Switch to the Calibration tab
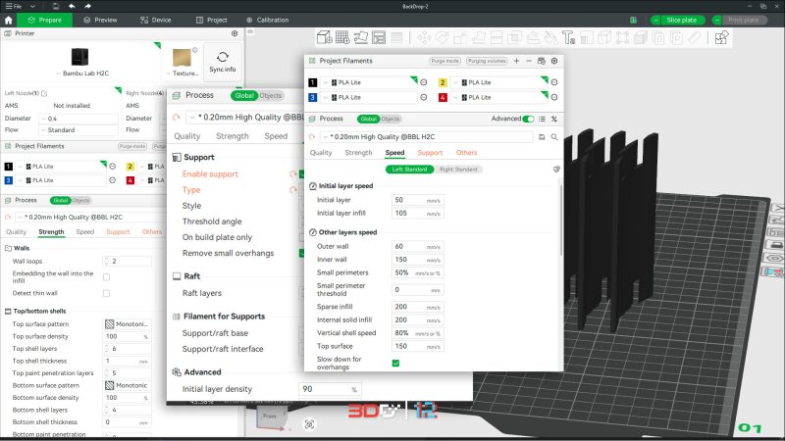Viewport: 785px width, 441px height. click(258, 20)
